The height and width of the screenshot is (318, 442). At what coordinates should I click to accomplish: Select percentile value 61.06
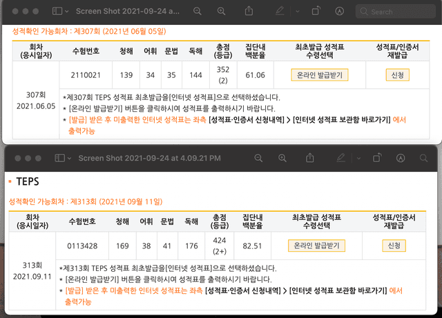point(255,75)
